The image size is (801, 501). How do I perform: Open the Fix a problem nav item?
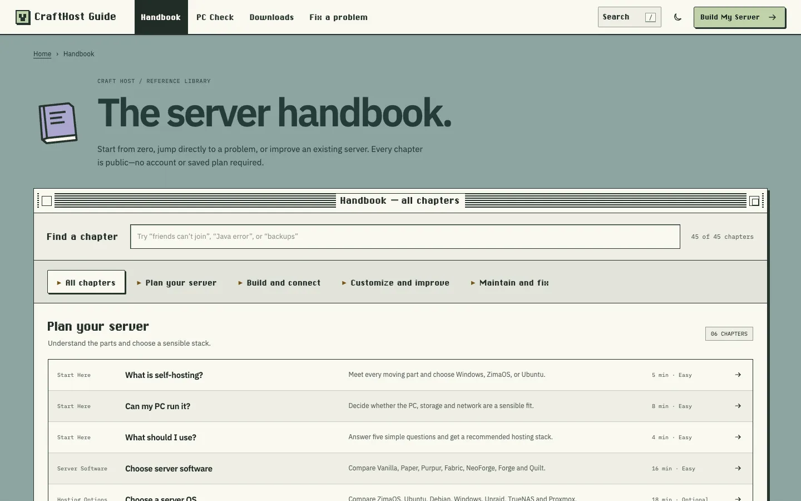(338, 17)
